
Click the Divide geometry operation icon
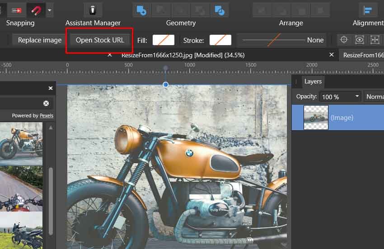(220, 10)
